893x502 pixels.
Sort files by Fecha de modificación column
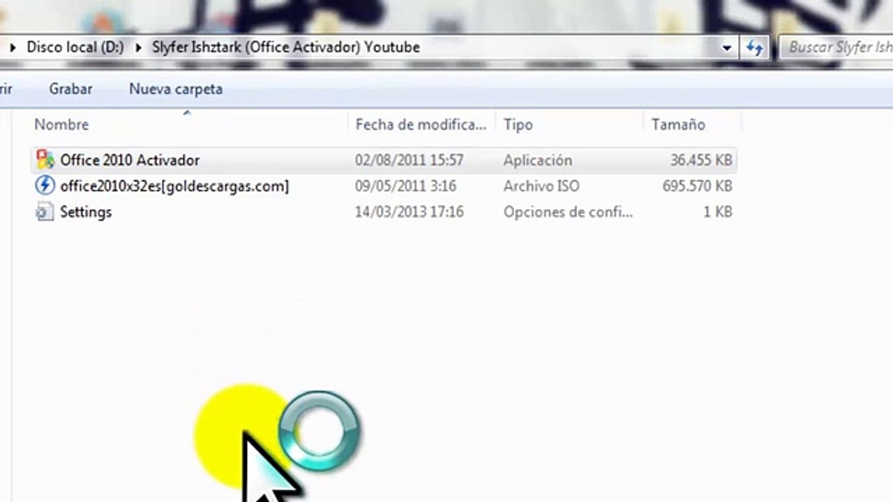[421, 124]
